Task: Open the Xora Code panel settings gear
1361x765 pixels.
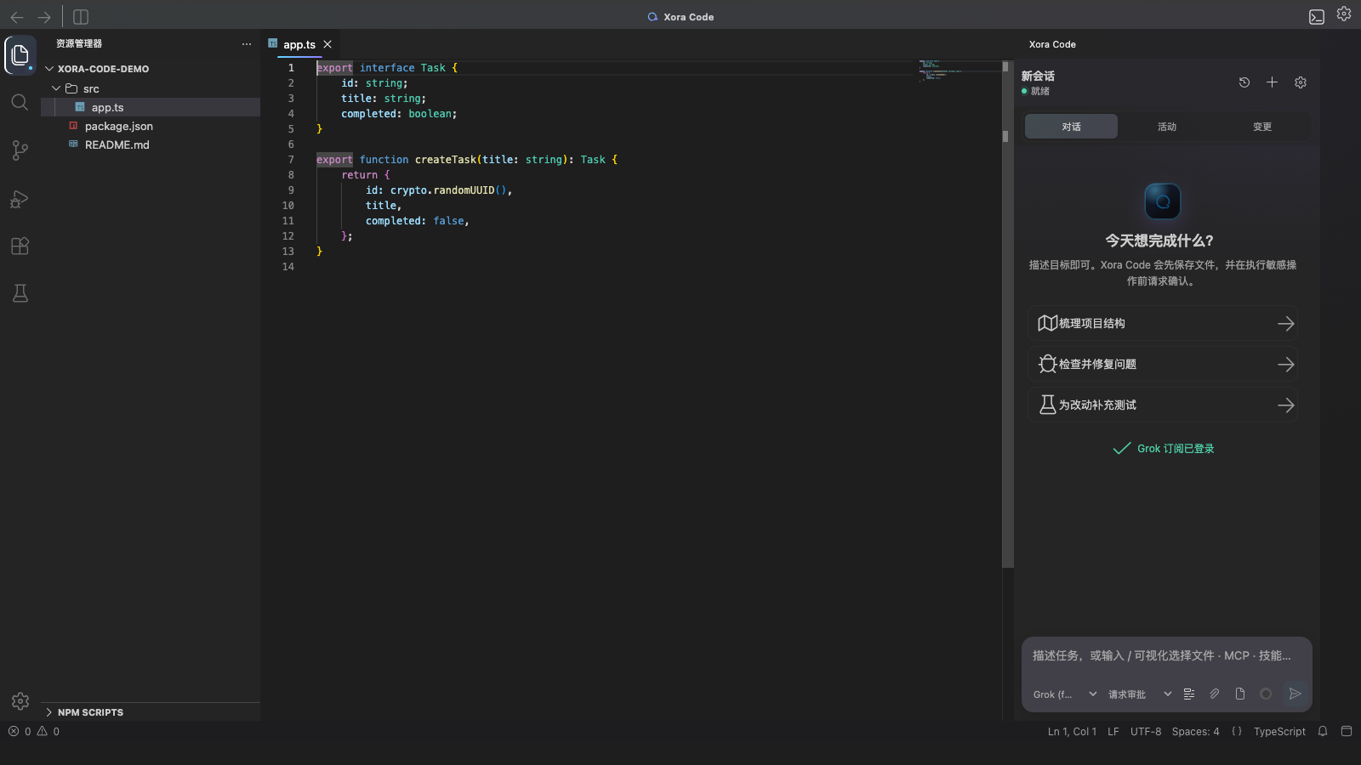Action: coord(1301,82)
